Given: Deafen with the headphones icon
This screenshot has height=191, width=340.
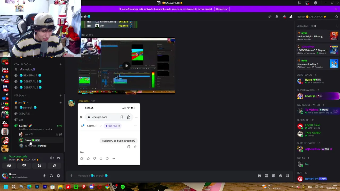Looking at the screenshot, I should pyautogui.click(x=51, y=176).
